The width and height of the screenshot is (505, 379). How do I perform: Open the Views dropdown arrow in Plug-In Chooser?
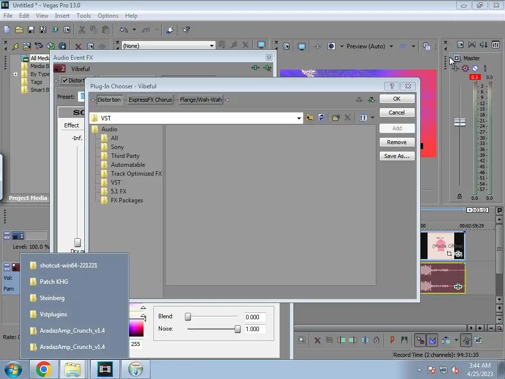[x=373, y=117]
